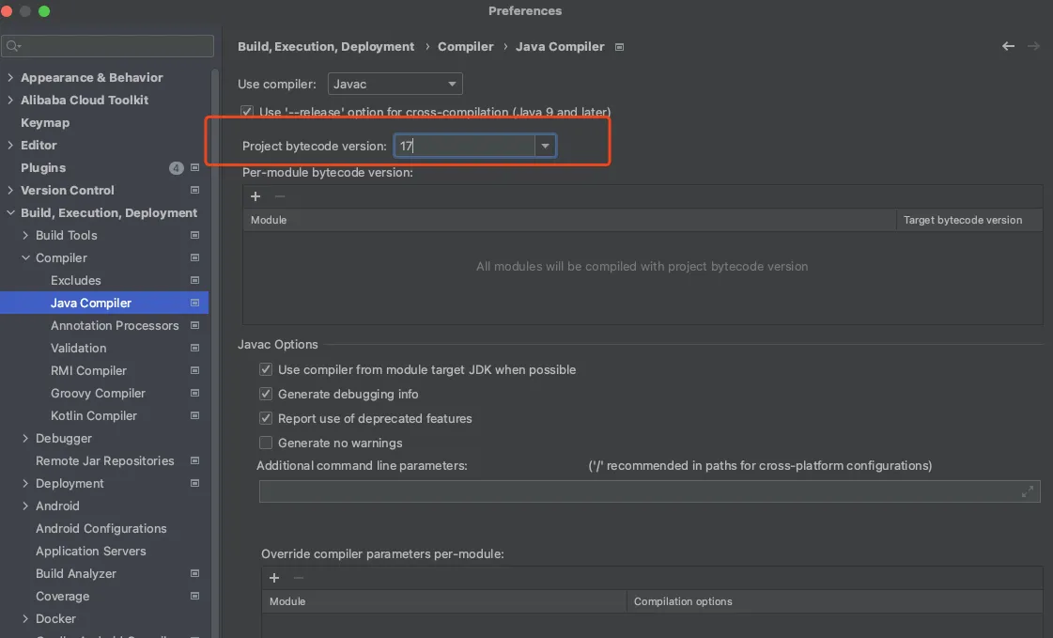1053x638 pixels.
Task: Expand the Appearance & Behavior tree section
Action: pyautogui.click(x=10, y=78)
